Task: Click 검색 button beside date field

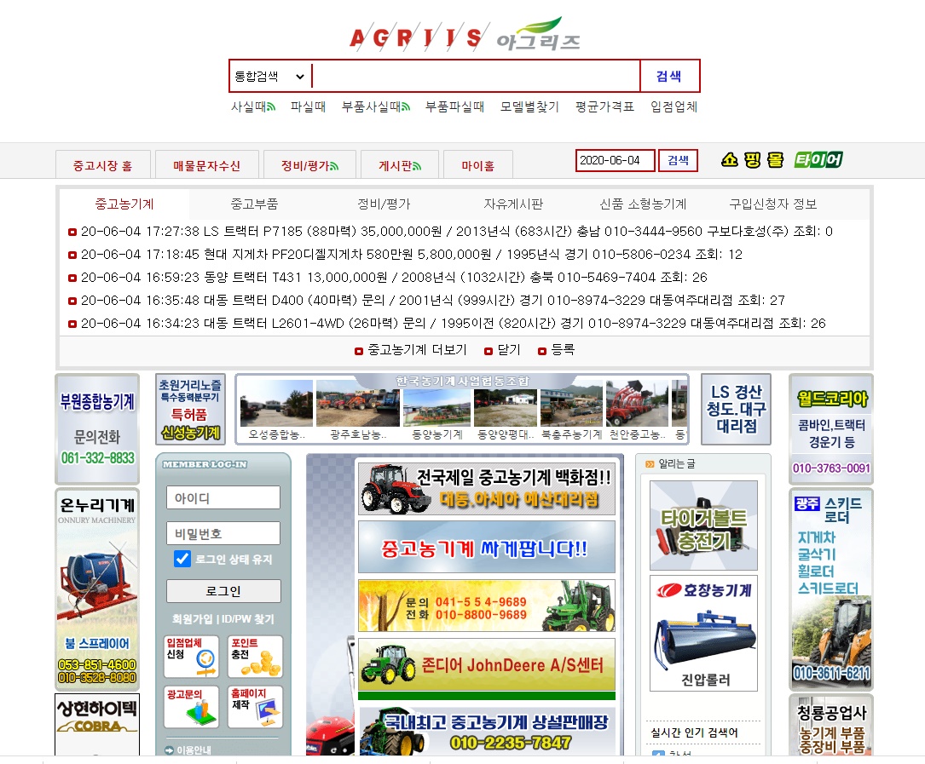Action: (679, 160)
